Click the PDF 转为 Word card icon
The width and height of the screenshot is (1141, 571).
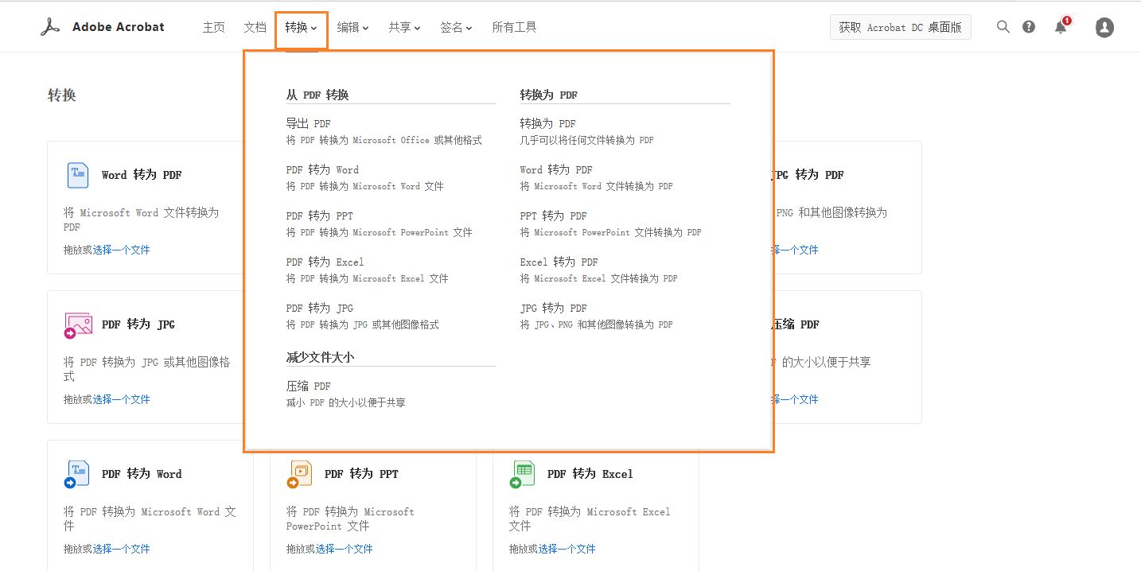[77, 474]
